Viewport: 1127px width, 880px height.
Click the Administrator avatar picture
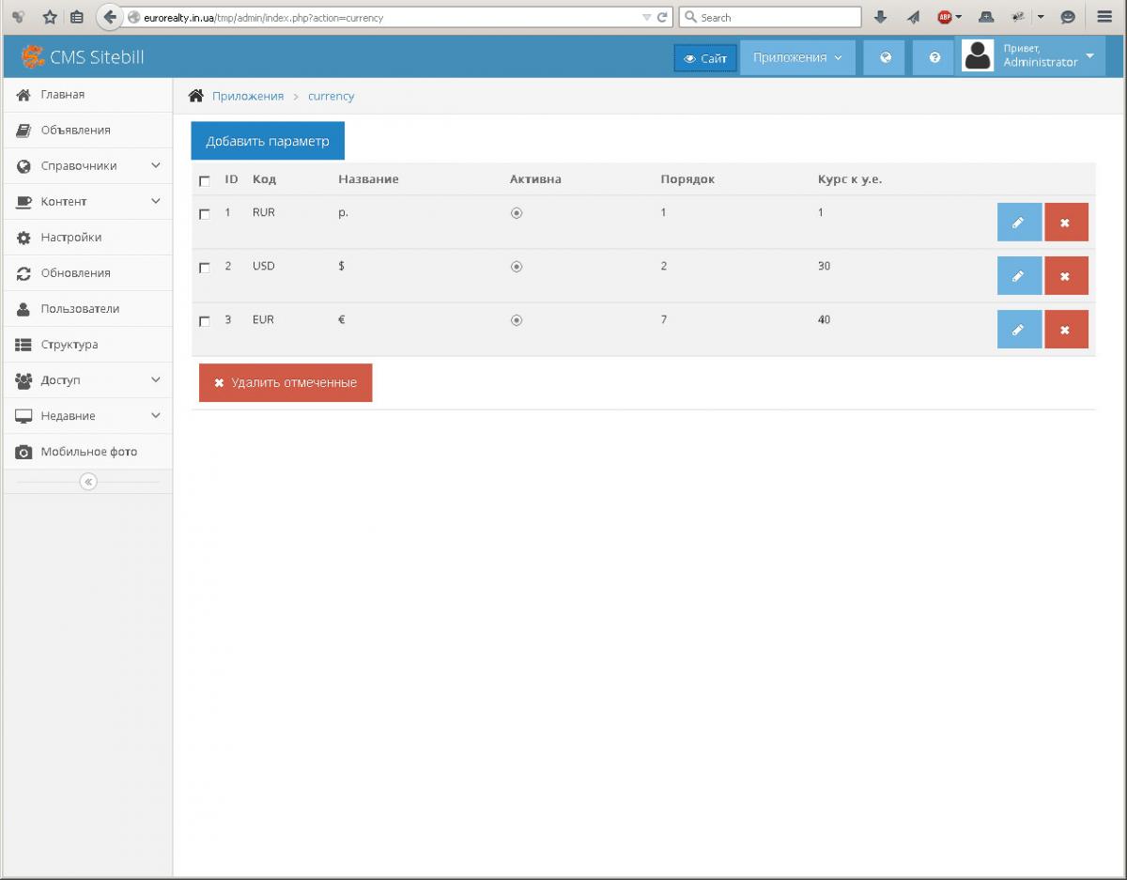[978, 56]
